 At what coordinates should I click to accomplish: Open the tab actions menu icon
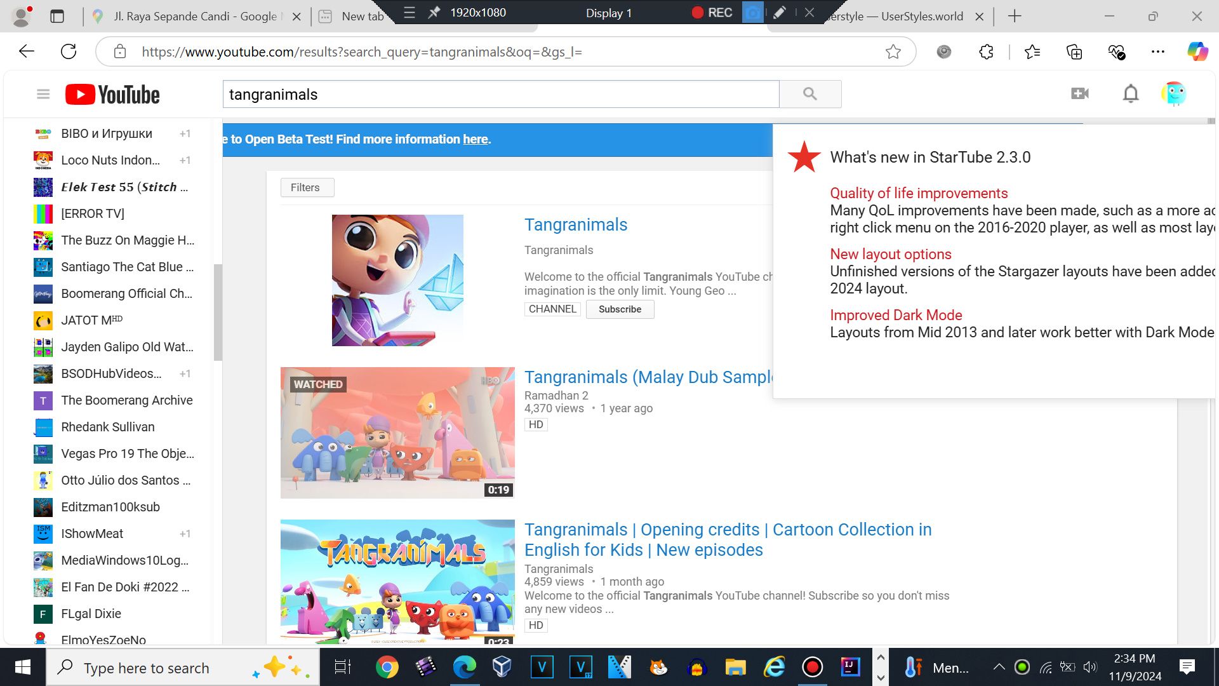57,17
